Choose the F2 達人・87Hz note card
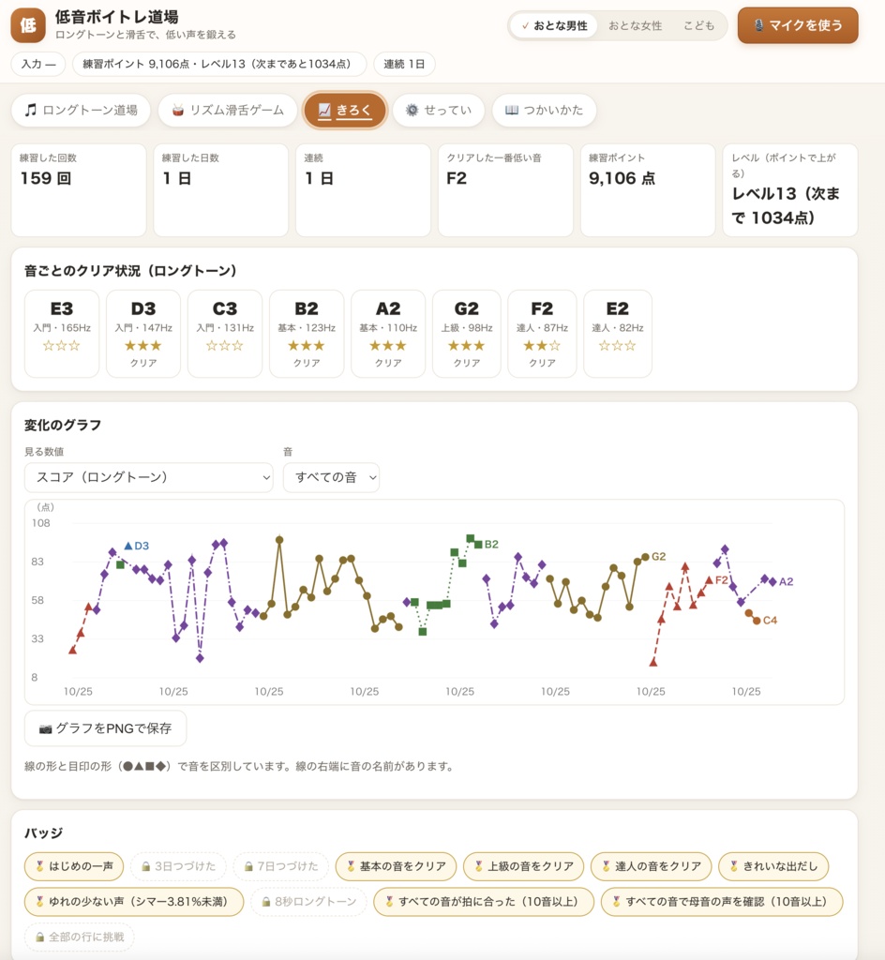Viewport: 885px width, 960px height. pyautogui.click(x=542, y=334)
